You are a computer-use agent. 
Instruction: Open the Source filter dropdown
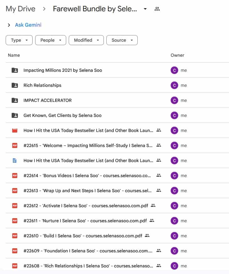(x=122, y=40)
